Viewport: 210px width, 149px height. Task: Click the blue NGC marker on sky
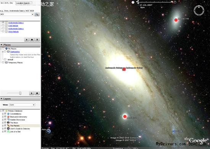pos(173,131)
